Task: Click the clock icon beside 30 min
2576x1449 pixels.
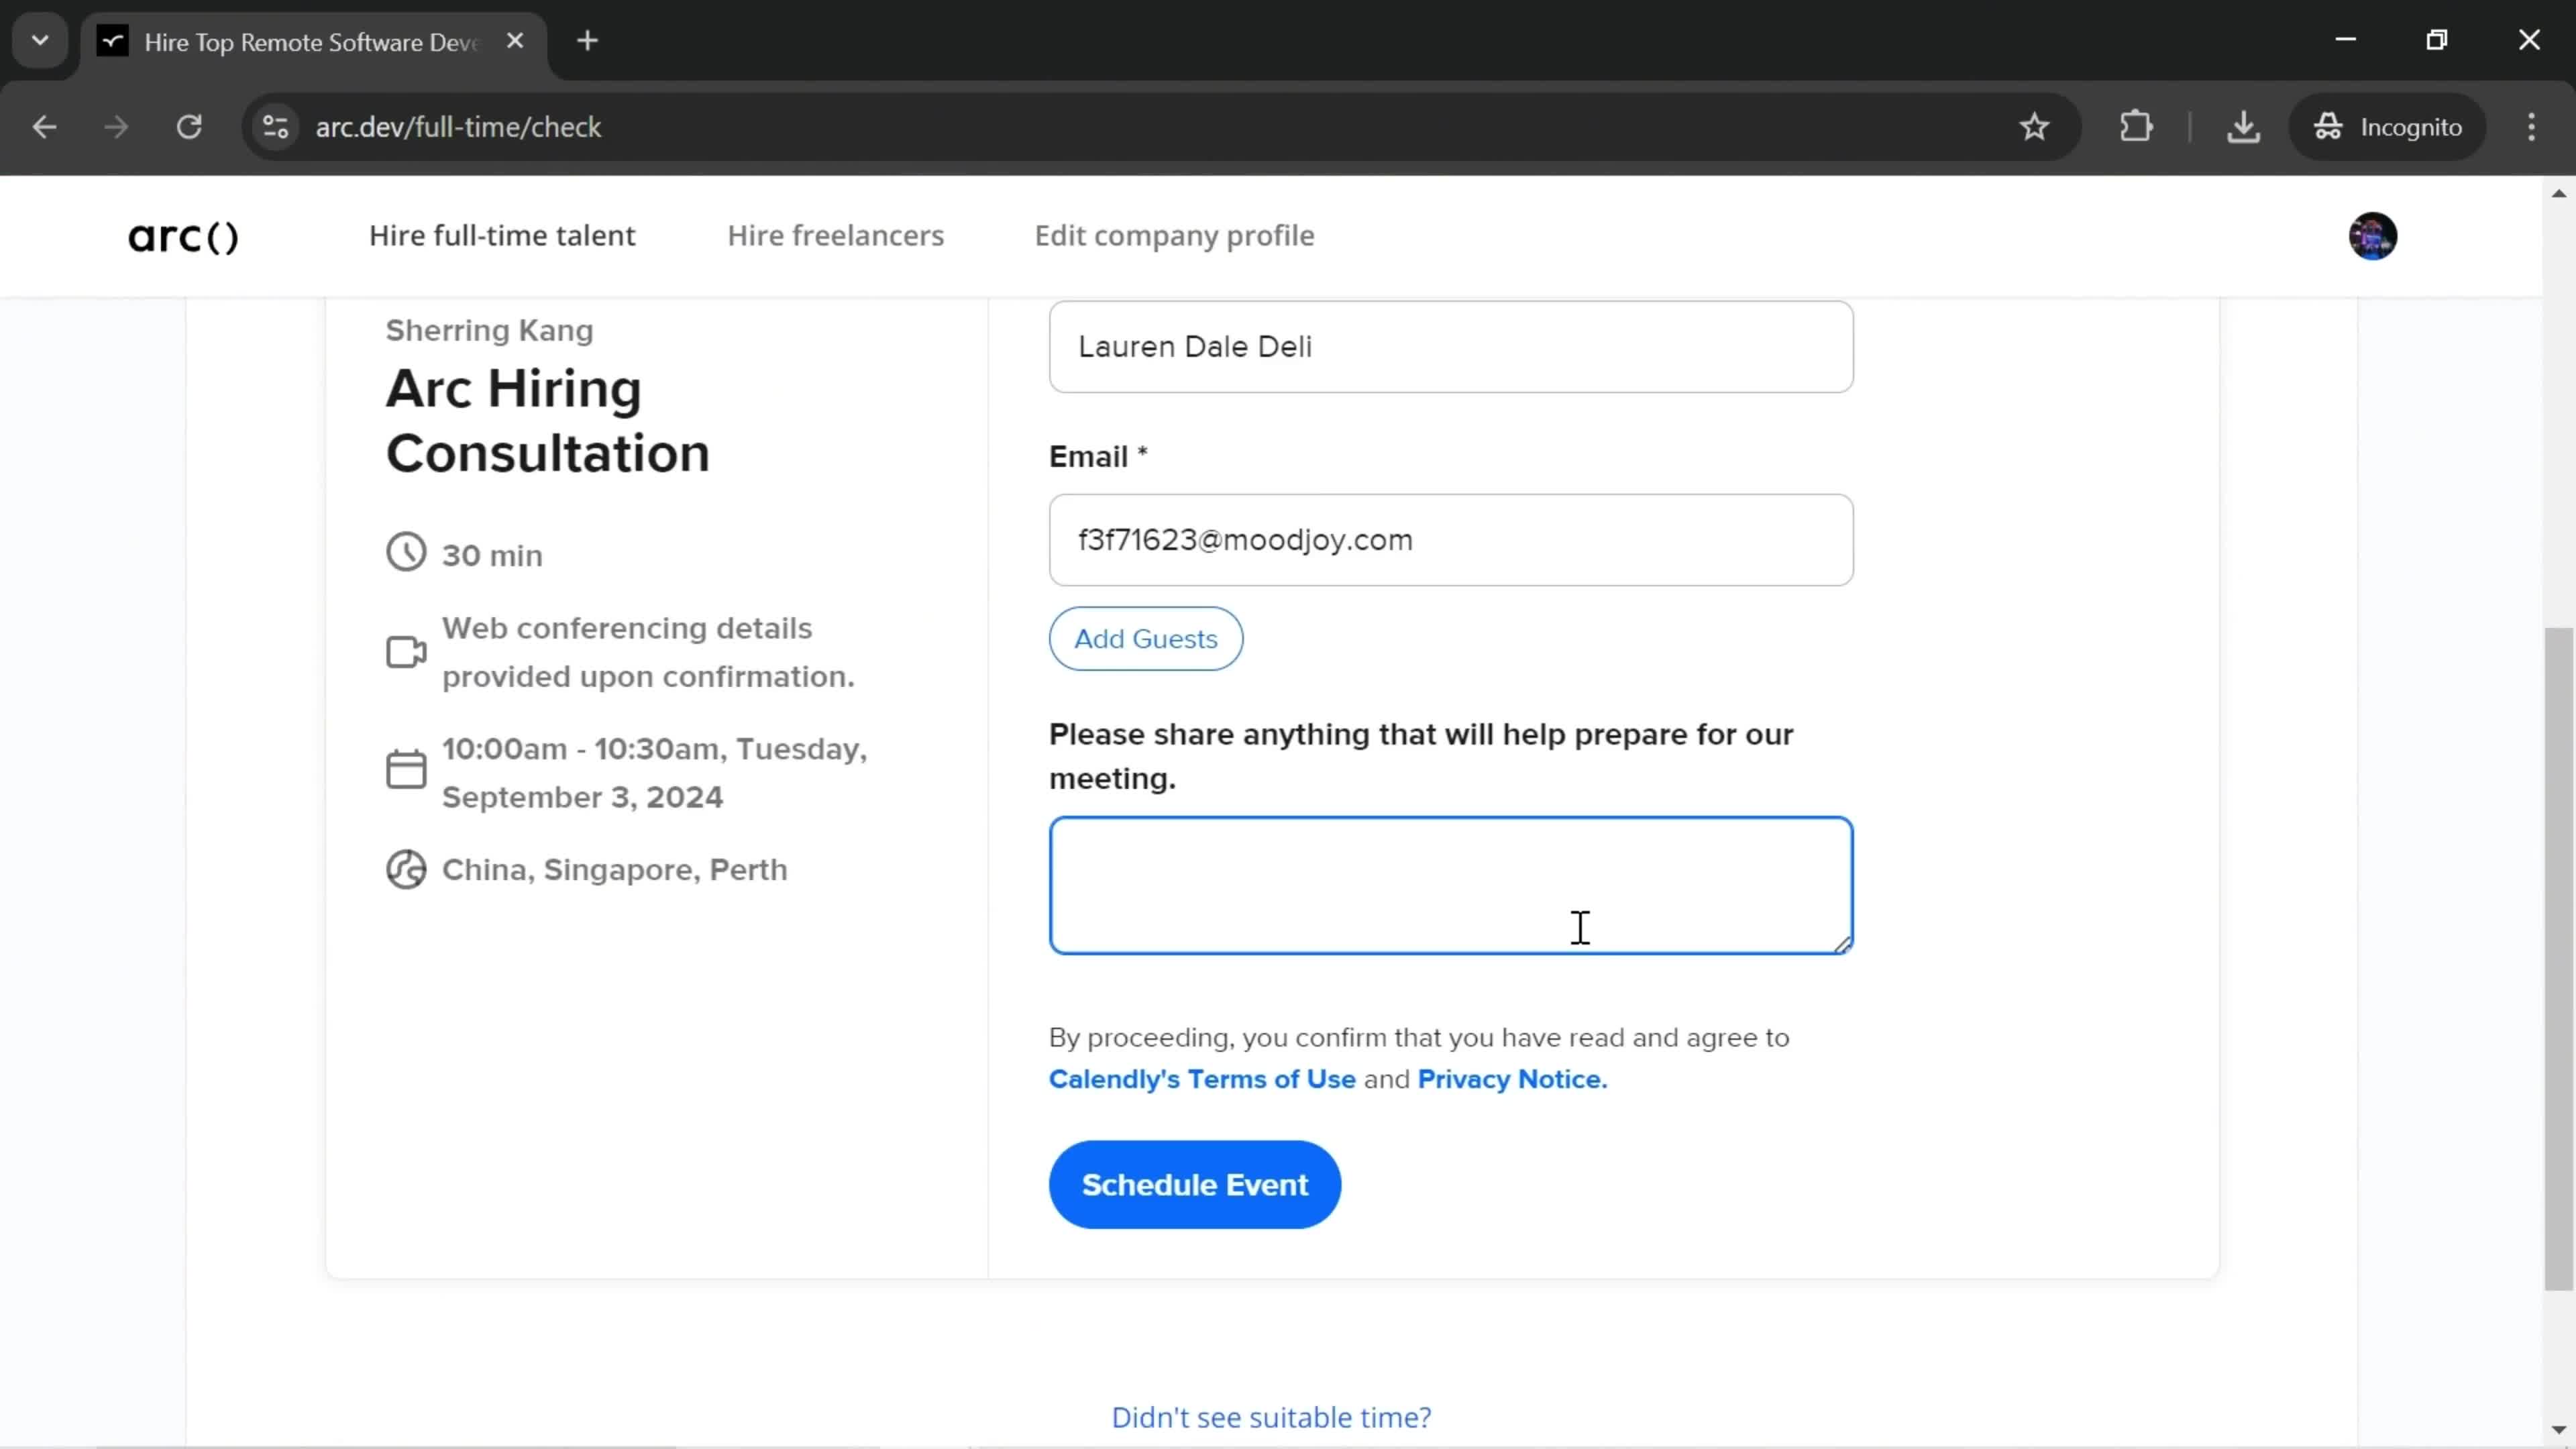Action: coord(406,552)
